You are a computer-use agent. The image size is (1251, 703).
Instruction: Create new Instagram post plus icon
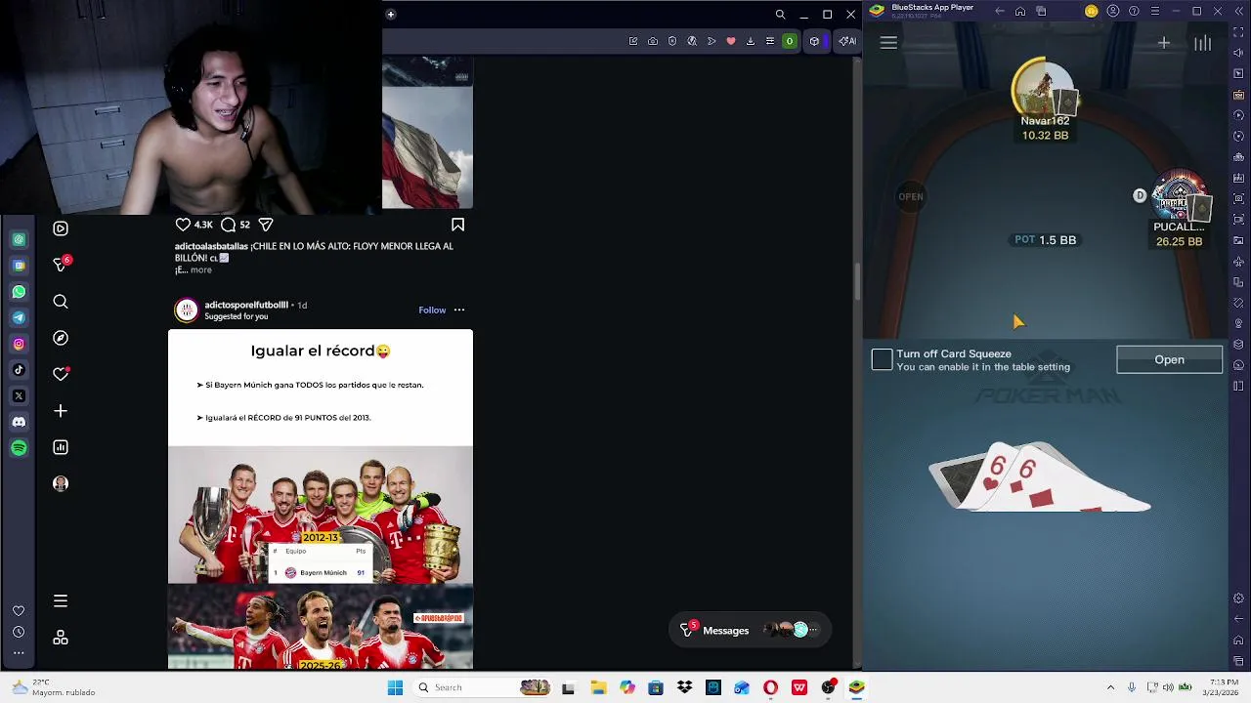tap(61, 411)
